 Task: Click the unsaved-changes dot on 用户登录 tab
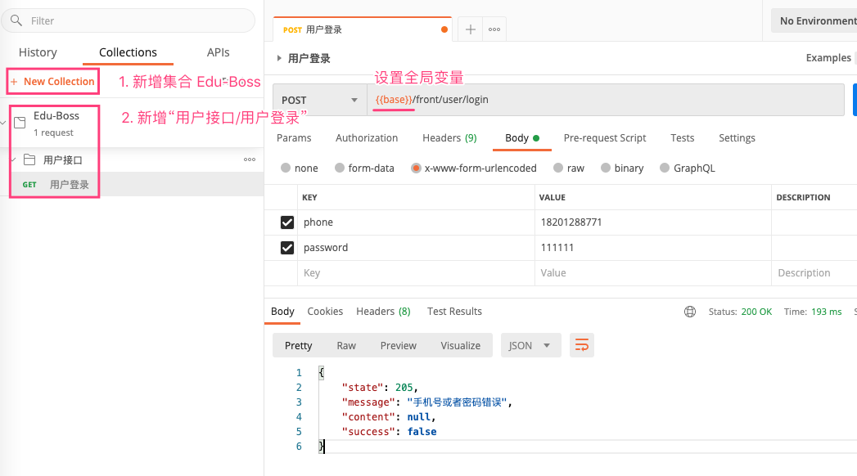coord(444,29)
